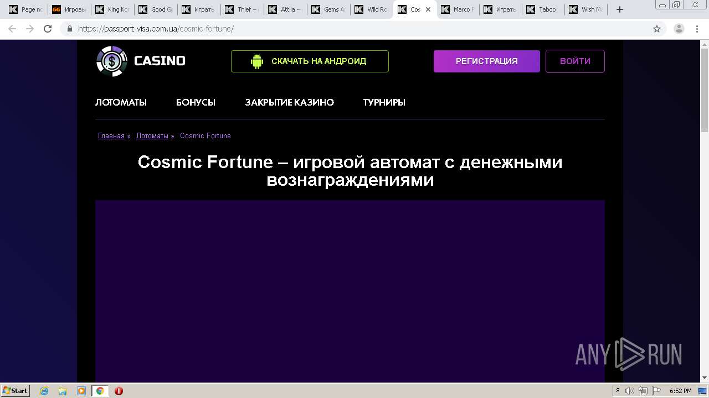
Task: Bookmark this page with the star icon
Action: click(657, 29)
